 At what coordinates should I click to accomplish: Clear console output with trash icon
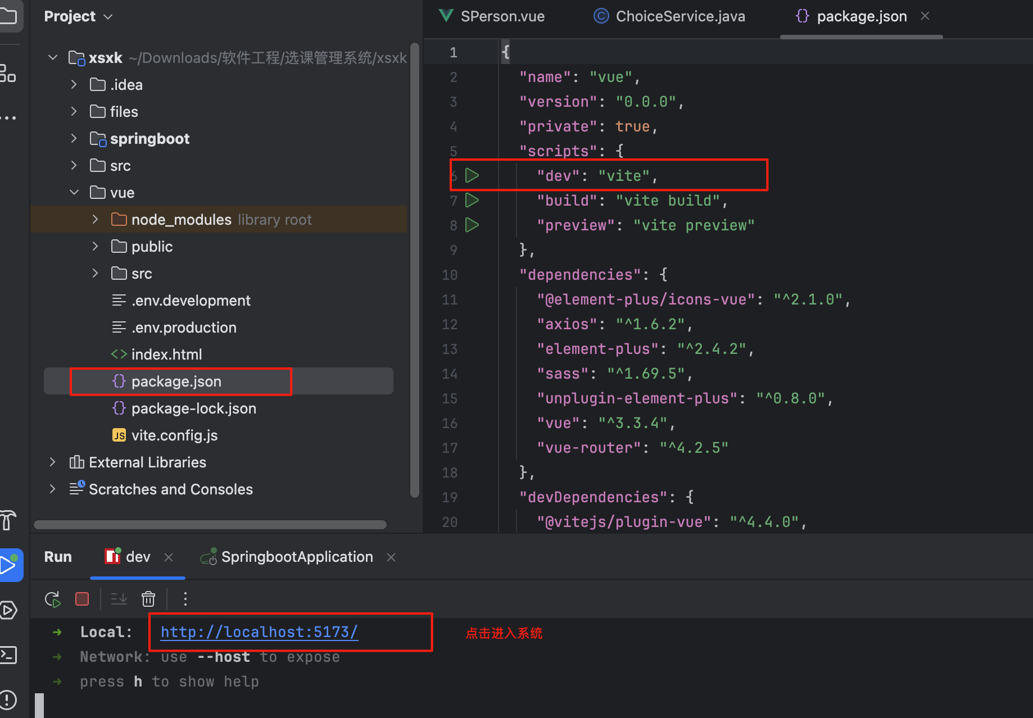(148, 599)
